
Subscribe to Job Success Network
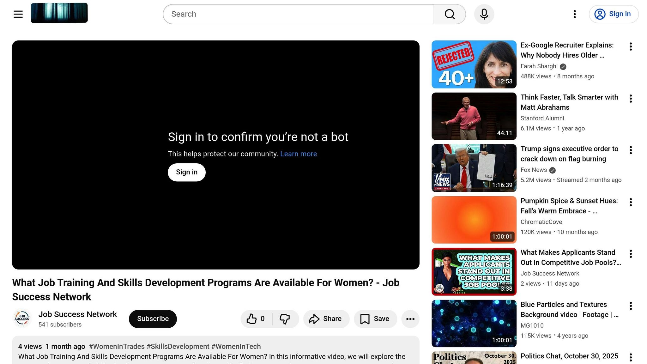153,319
